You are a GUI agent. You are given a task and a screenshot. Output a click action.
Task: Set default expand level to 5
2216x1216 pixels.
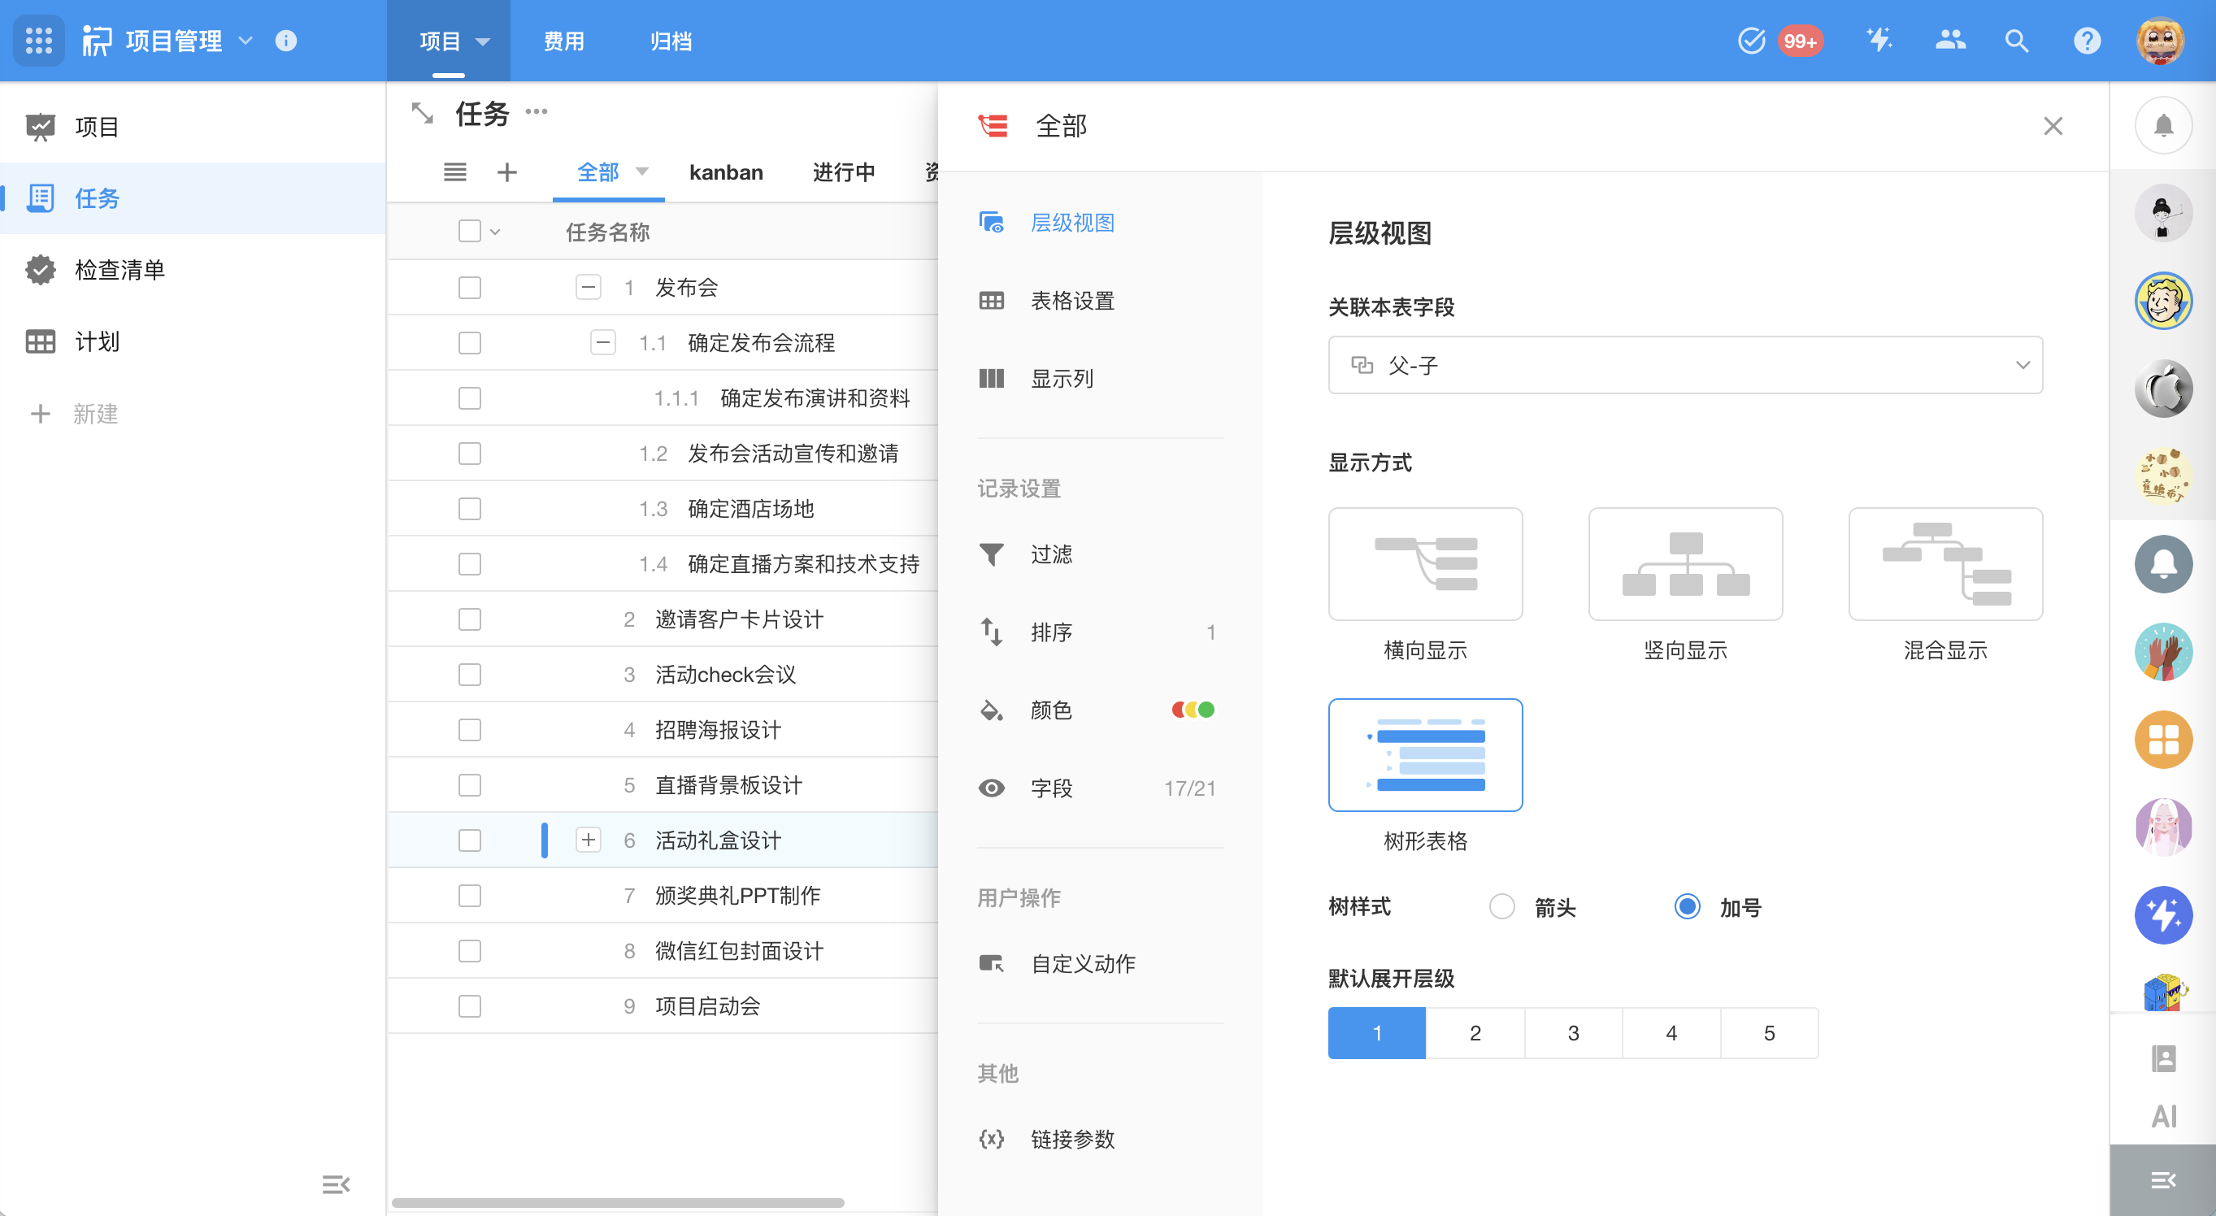[x=1769, y=1032]
